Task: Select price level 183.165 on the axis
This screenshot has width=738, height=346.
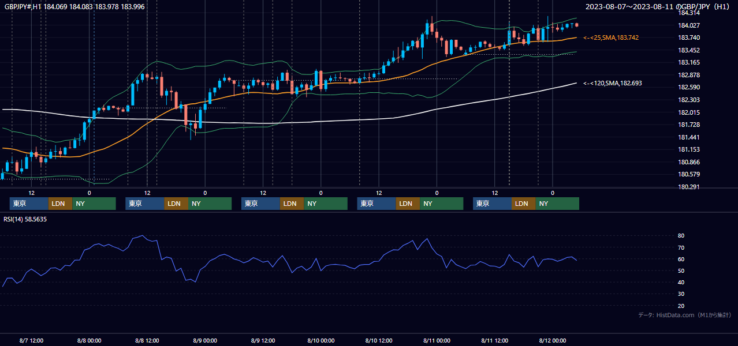Action: (689, 62)
